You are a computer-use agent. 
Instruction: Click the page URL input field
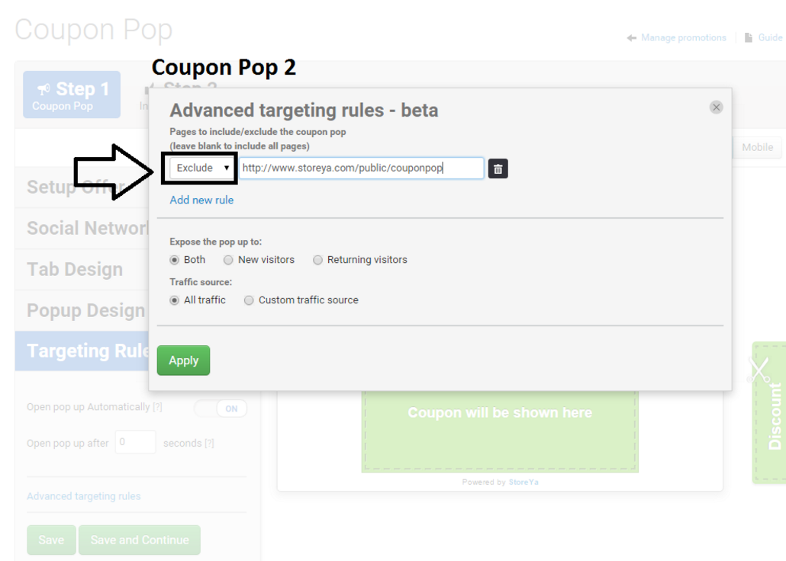[360, 168]
